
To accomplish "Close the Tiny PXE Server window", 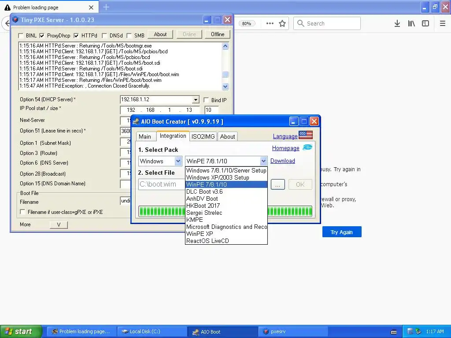I will (x=227, y=20).
